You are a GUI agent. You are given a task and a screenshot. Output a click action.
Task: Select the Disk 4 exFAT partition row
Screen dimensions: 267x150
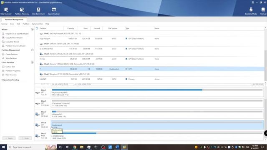(151, 49)
